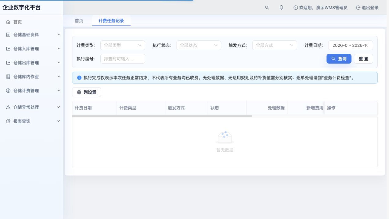Viewport: 389px width, 219px height.
Task: Click the 仓储异常处理 warning triangle icon
Action: click(8, 107)
